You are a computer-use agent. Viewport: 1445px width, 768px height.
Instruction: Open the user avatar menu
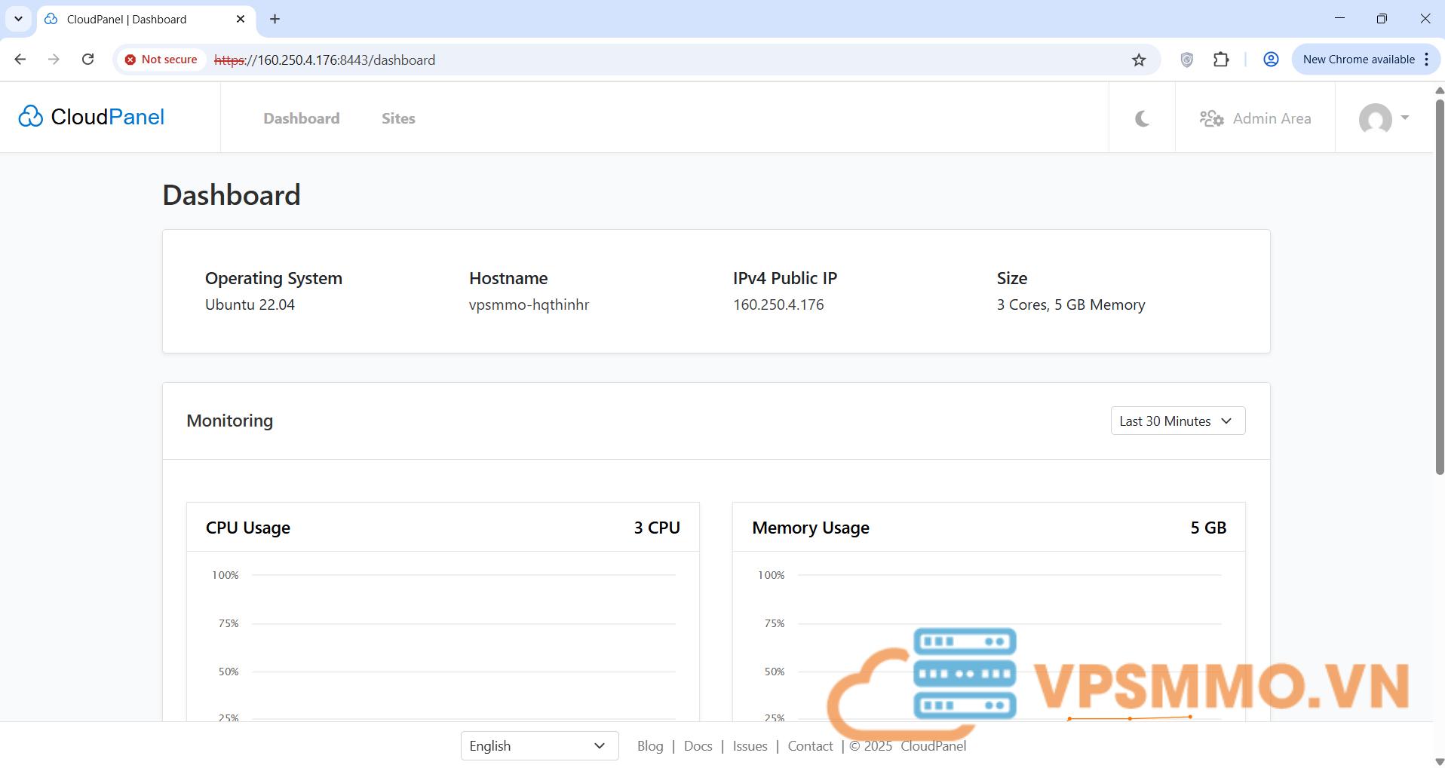pos(1383,118)
